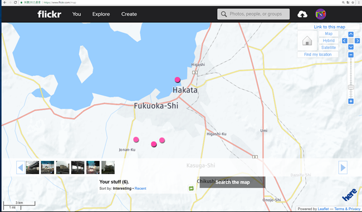Switch map view to Hybrid
The width and height of the screenshot is (362, 212).
click(329, 41)
